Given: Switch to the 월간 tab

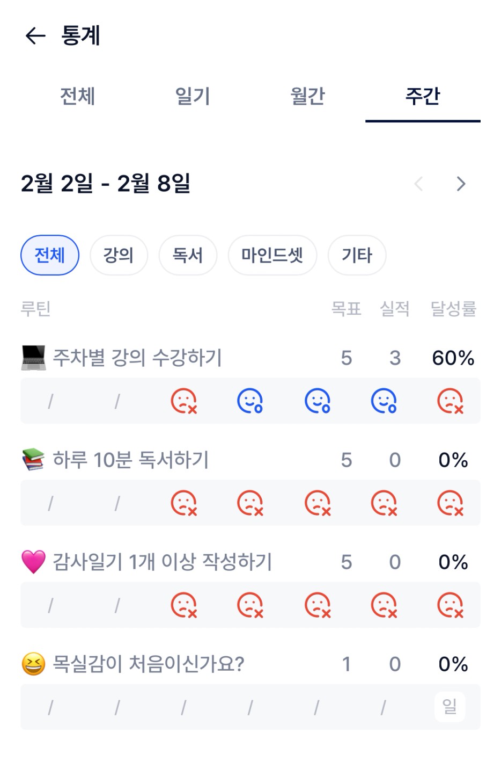Looking at the screenshot, I should click(307, 97).
